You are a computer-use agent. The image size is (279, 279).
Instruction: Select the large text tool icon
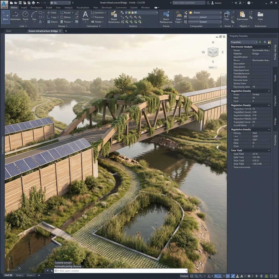tap(85, 14)
